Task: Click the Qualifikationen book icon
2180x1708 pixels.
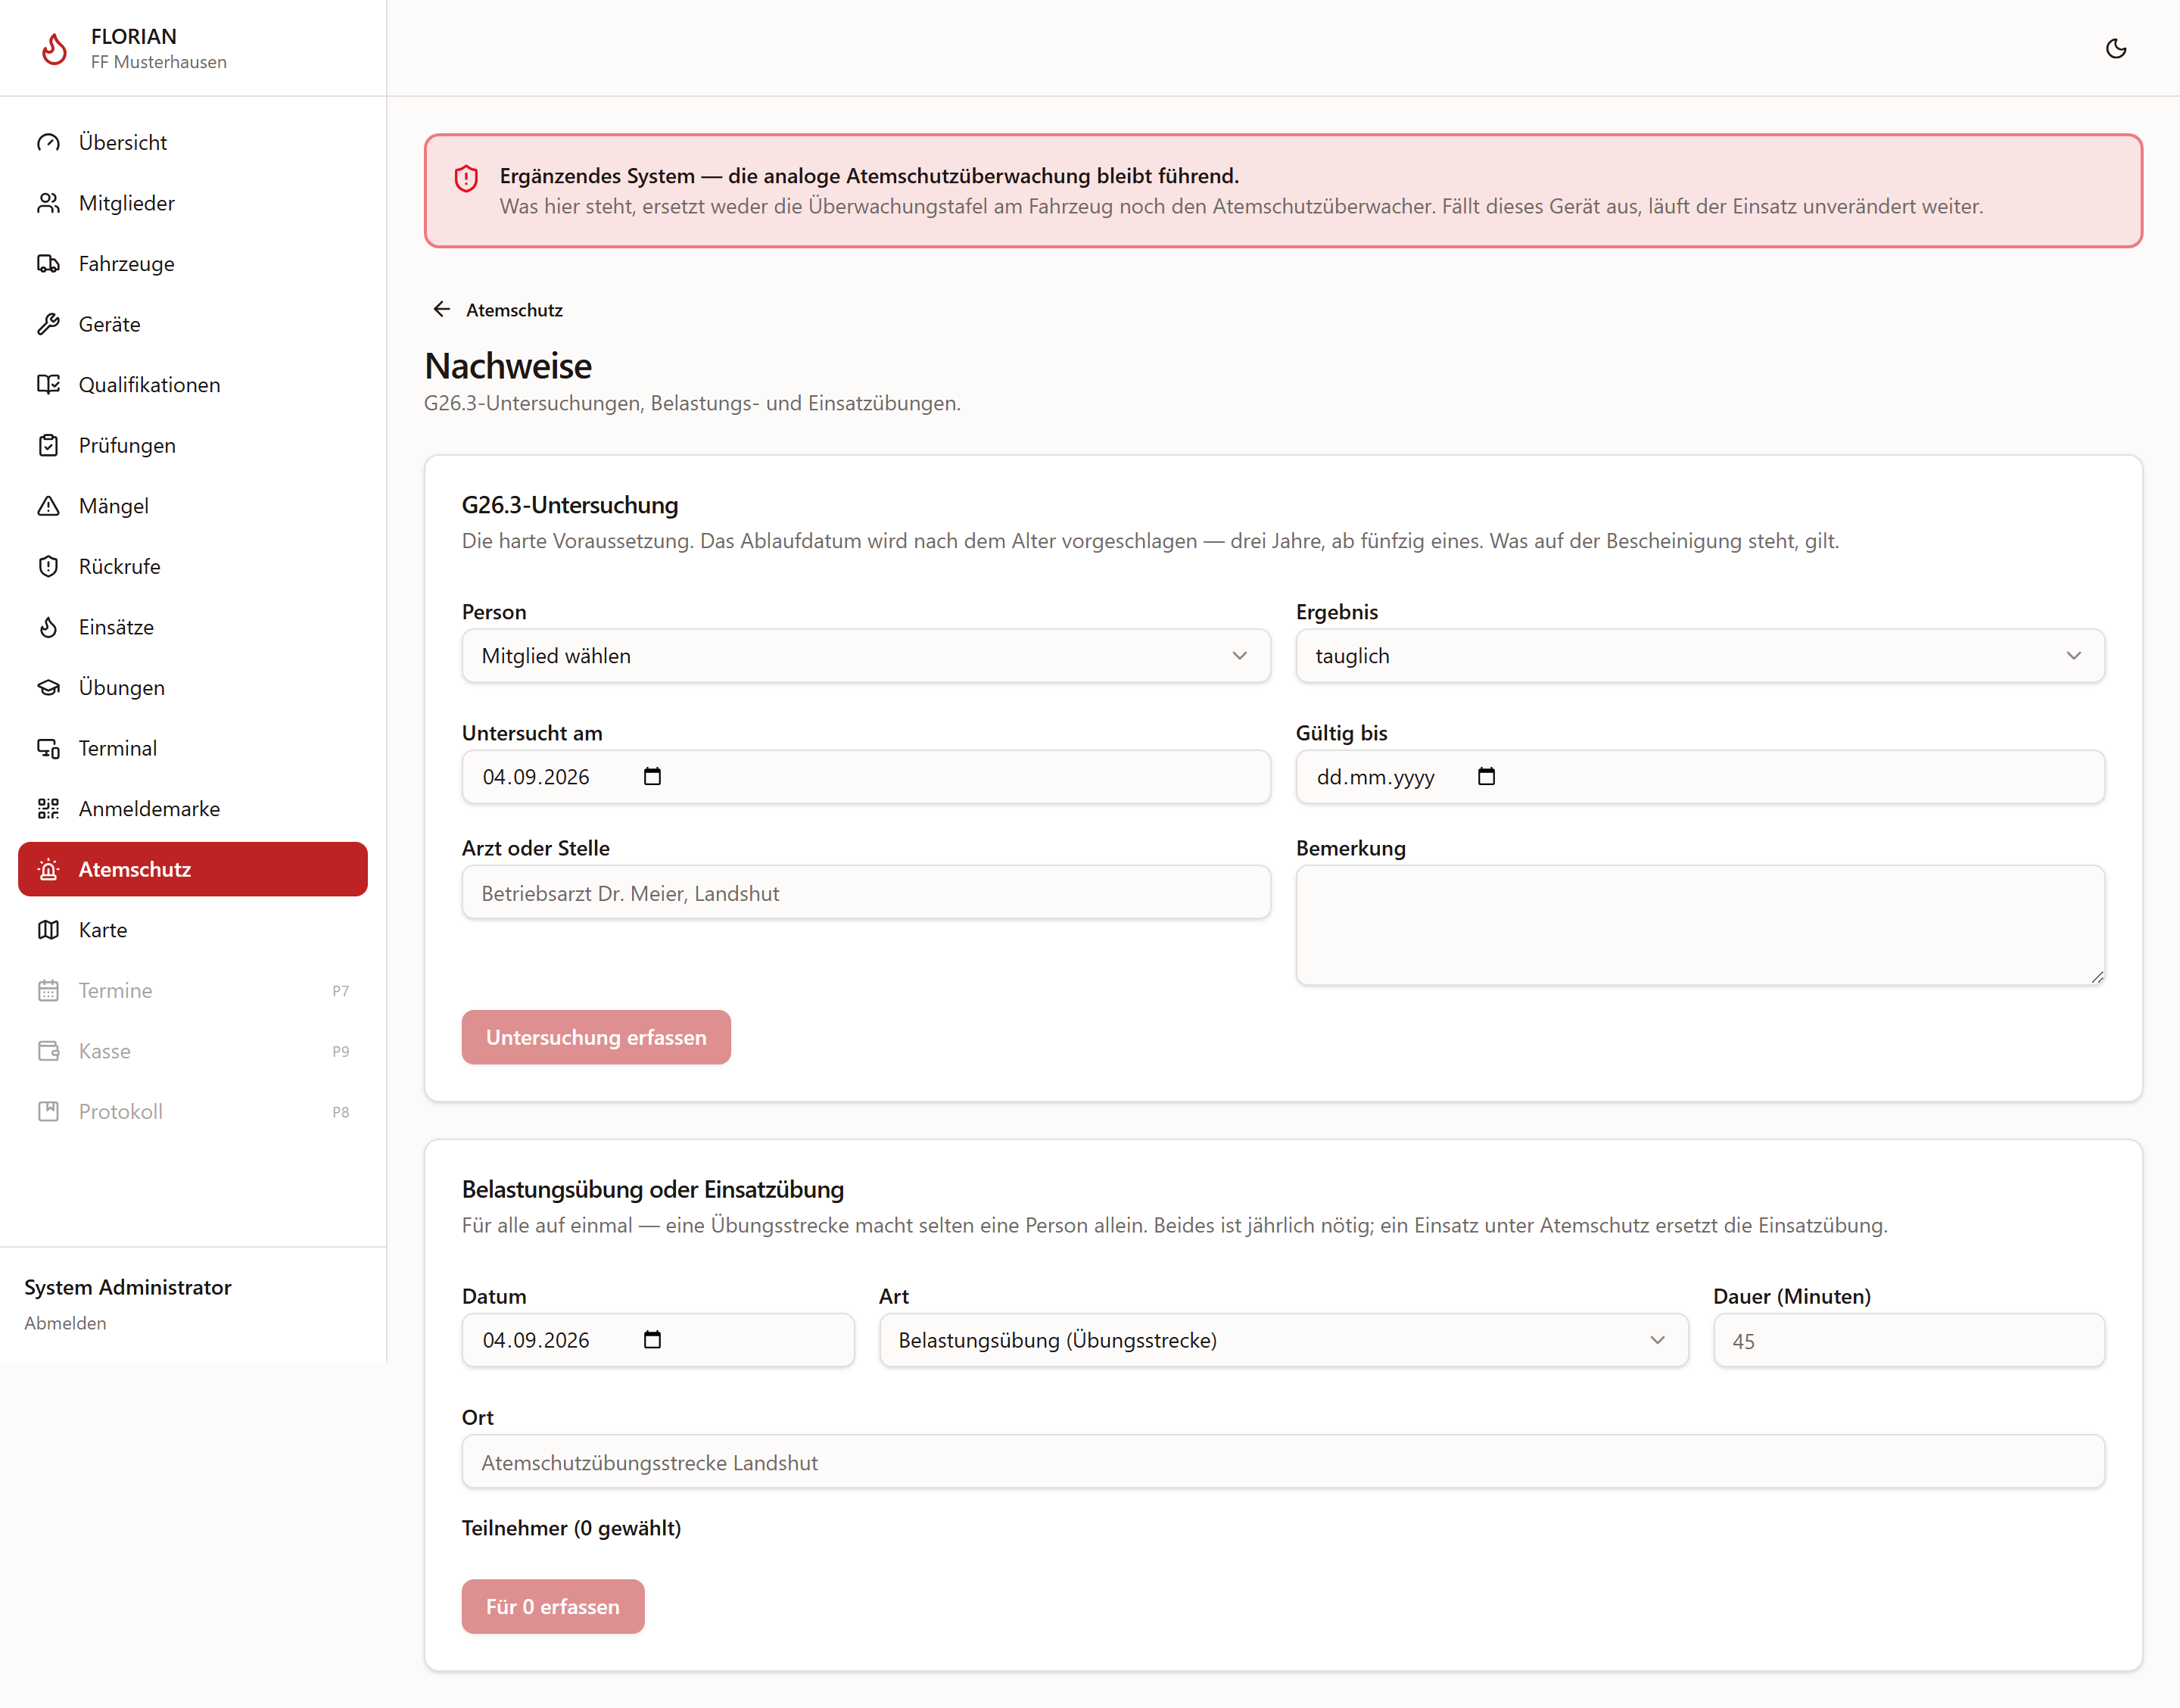Action: click(48, 384)
